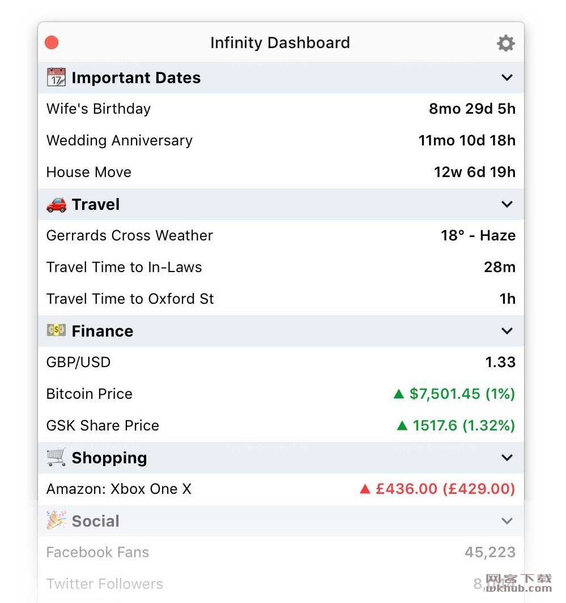Collapse the Important Dates section chevron

(507, 77)
